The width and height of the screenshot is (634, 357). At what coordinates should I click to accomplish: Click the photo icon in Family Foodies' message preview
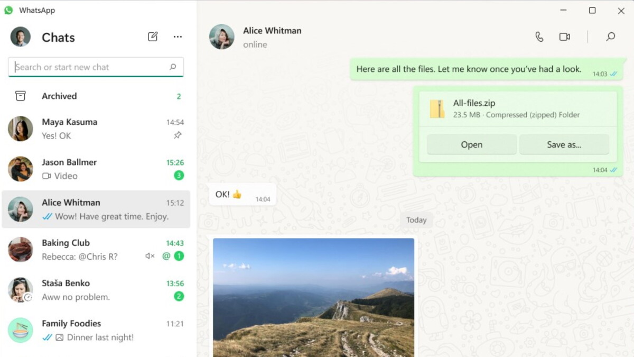[x=59, y=337]
